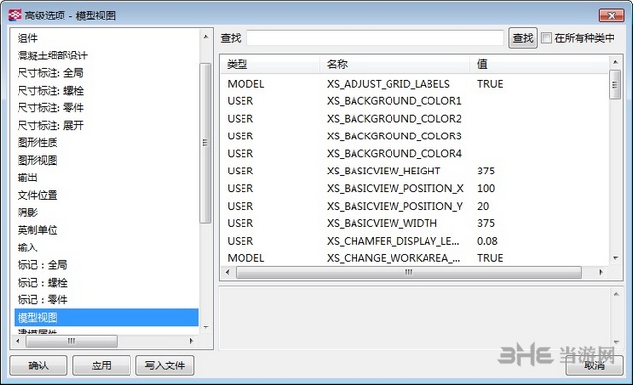Click the 写入文件 button
This screenshot has height=385, width=633.
(x=165, y=366)
